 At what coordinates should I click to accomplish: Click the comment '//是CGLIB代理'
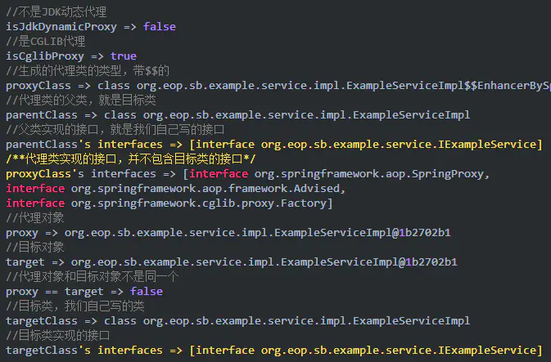tap(45, 42)
